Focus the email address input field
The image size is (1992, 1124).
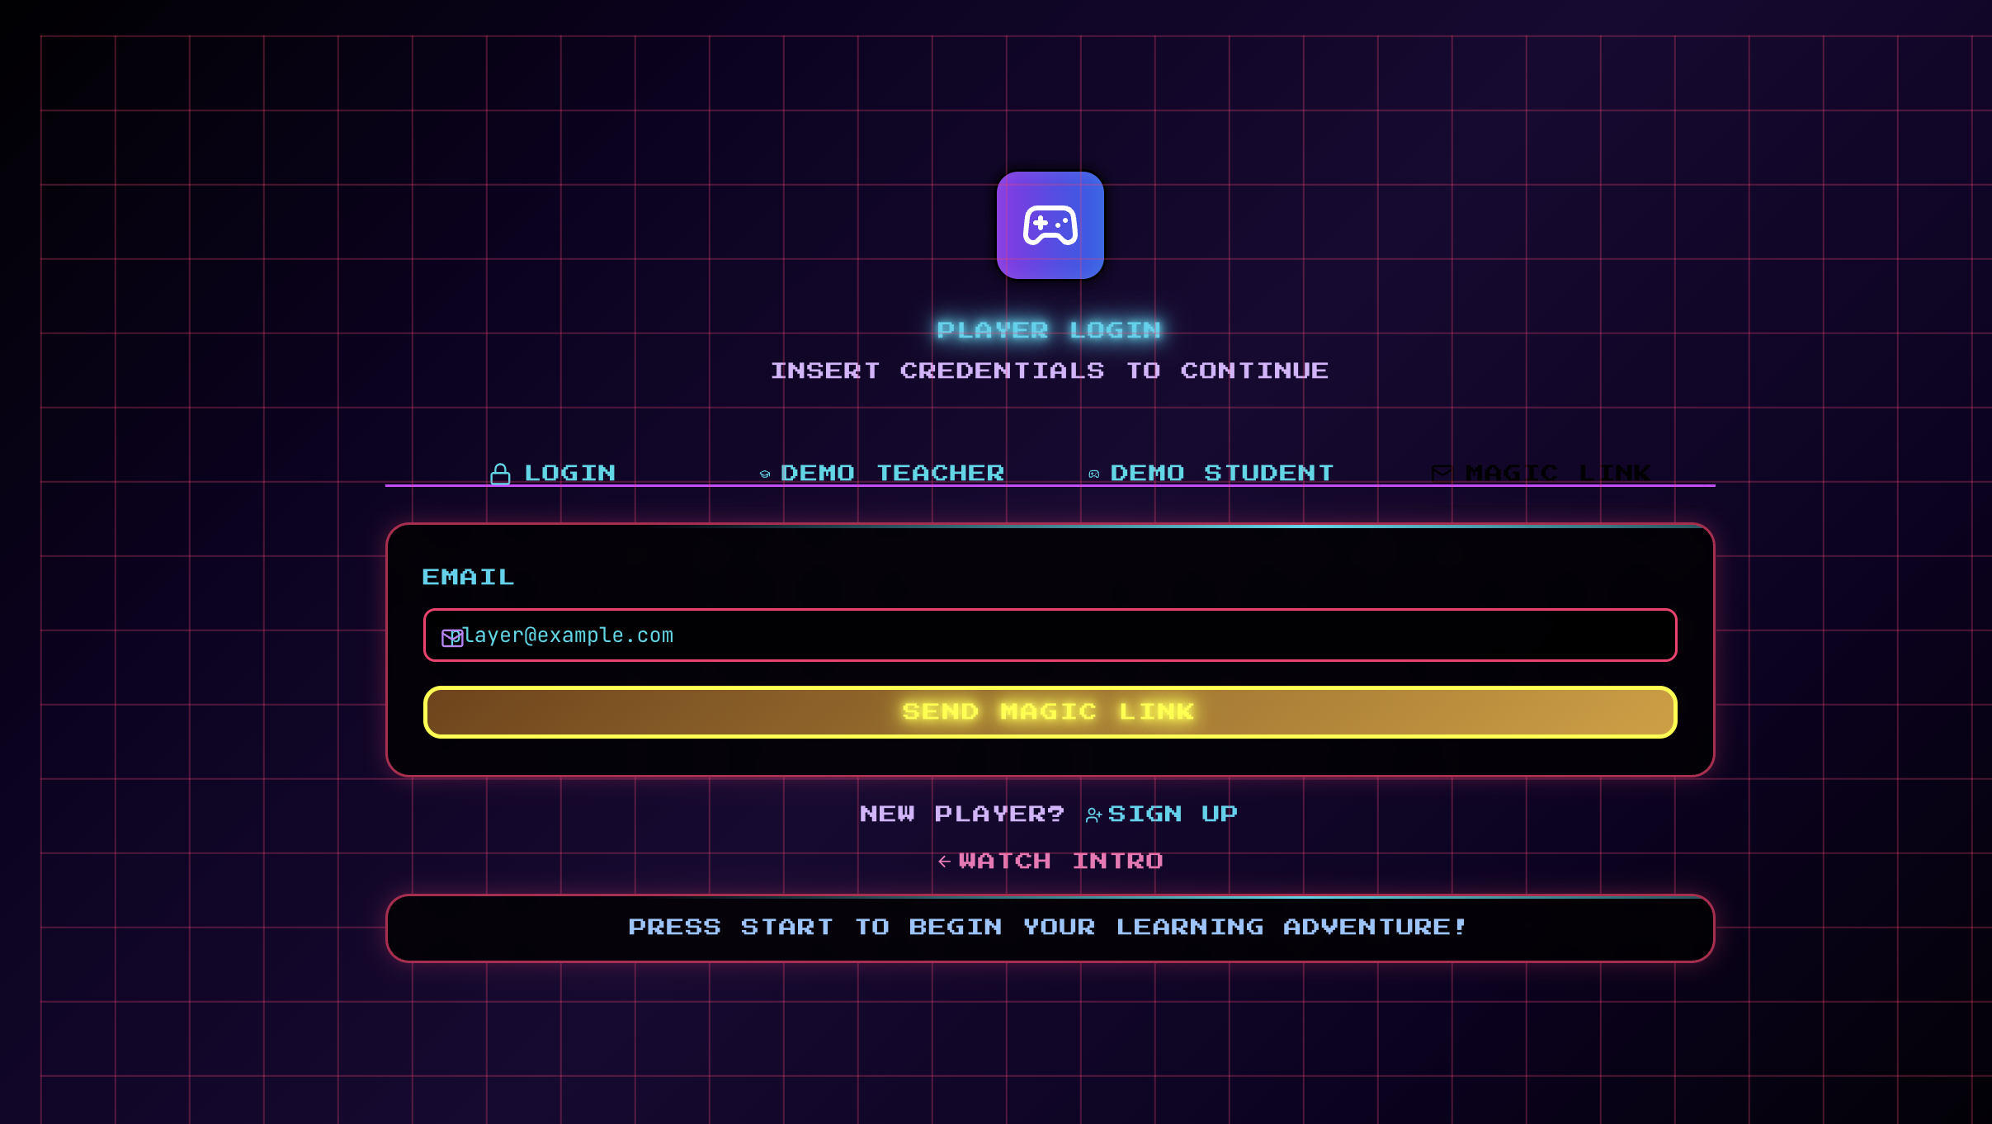[1050, 635]
